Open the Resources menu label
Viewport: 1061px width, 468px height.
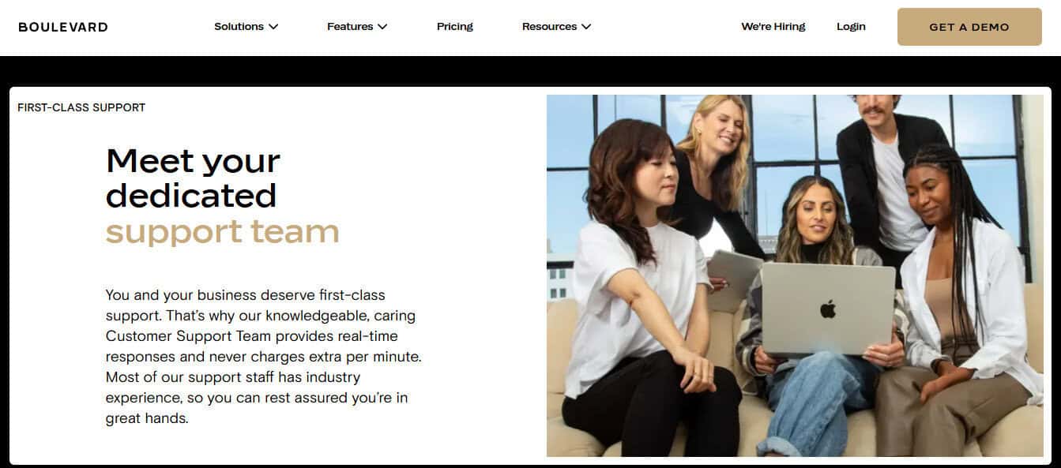tap(549, 27)
